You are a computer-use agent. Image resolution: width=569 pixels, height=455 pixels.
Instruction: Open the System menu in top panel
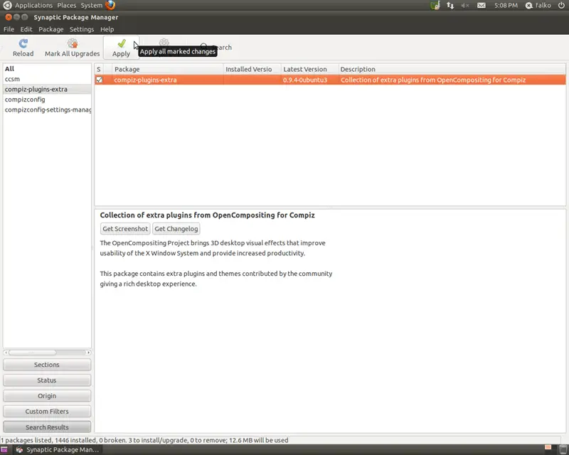pyautogui.click(x=92, y=6)
